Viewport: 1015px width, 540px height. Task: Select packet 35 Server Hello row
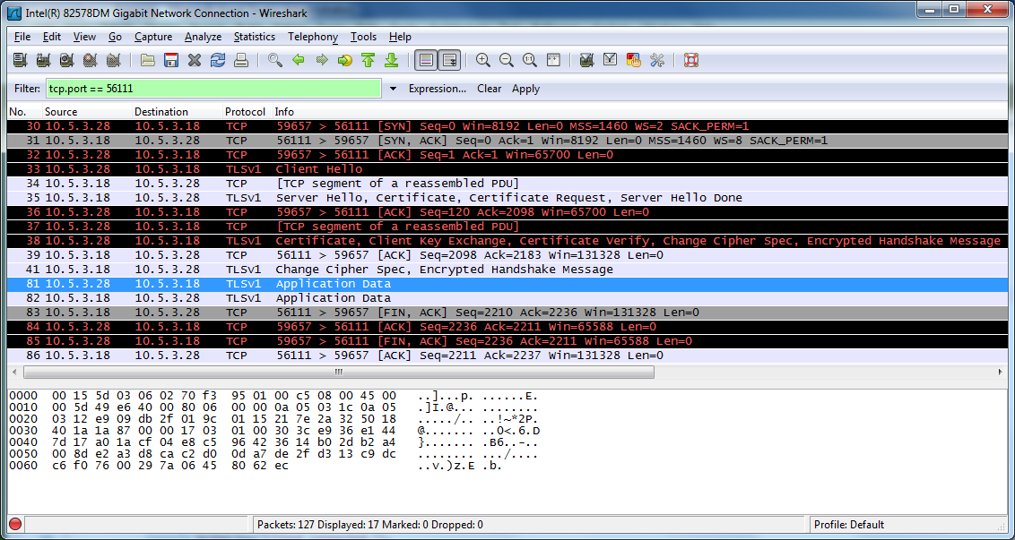click(x=507, y=197)
